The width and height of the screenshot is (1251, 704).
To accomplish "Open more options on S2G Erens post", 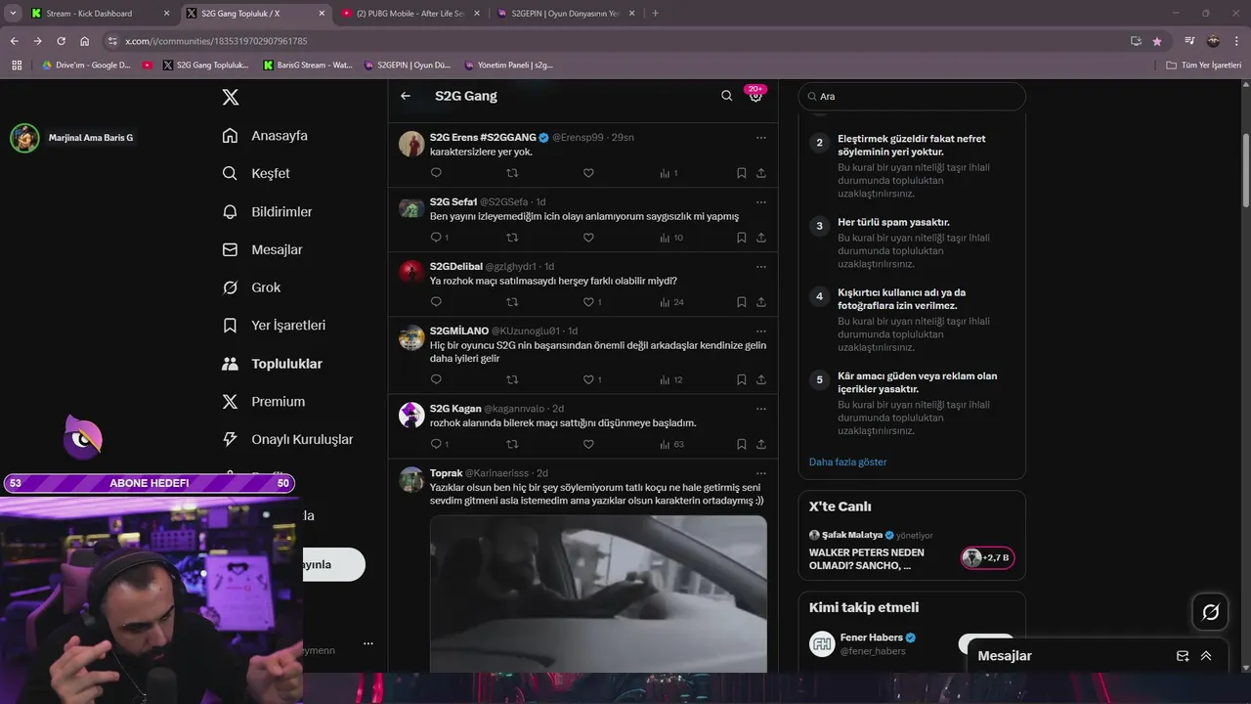I will (760, 138).
